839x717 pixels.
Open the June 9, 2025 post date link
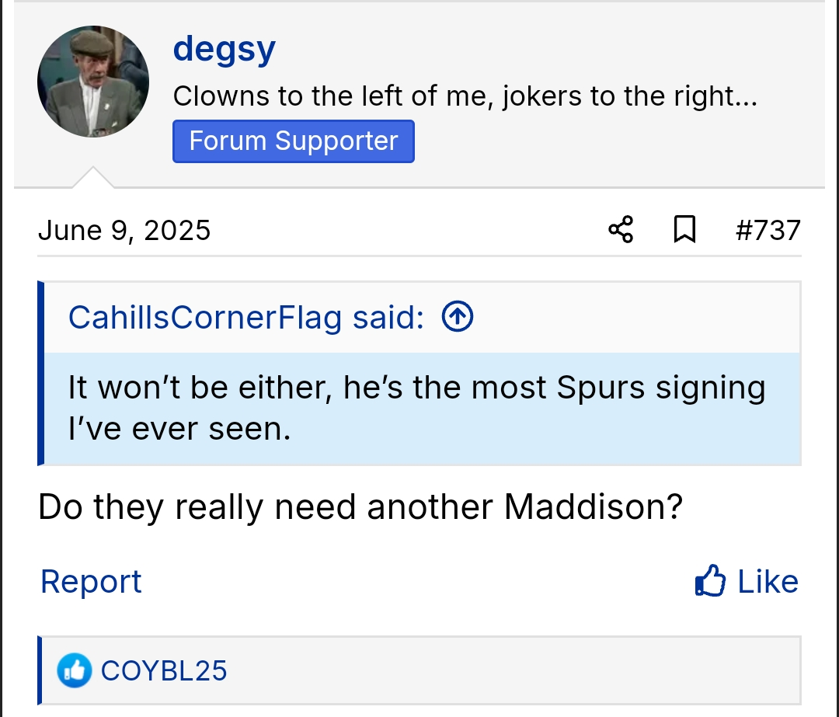pyautogui.click(x=124, y=231)
